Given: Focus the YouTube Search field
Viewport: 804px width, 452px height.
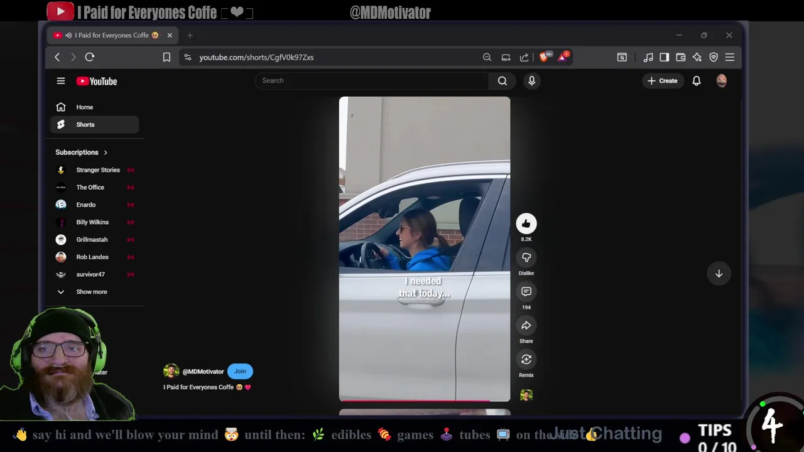Looking at the screenshot, I should 372,80.
